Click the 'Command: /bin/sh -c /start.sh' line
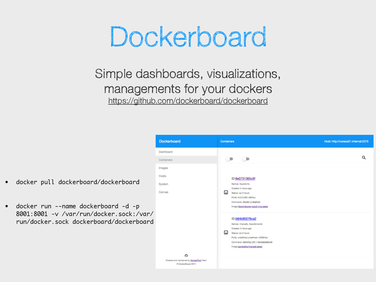This screenshot has height=282, width=376. [246, 202]
